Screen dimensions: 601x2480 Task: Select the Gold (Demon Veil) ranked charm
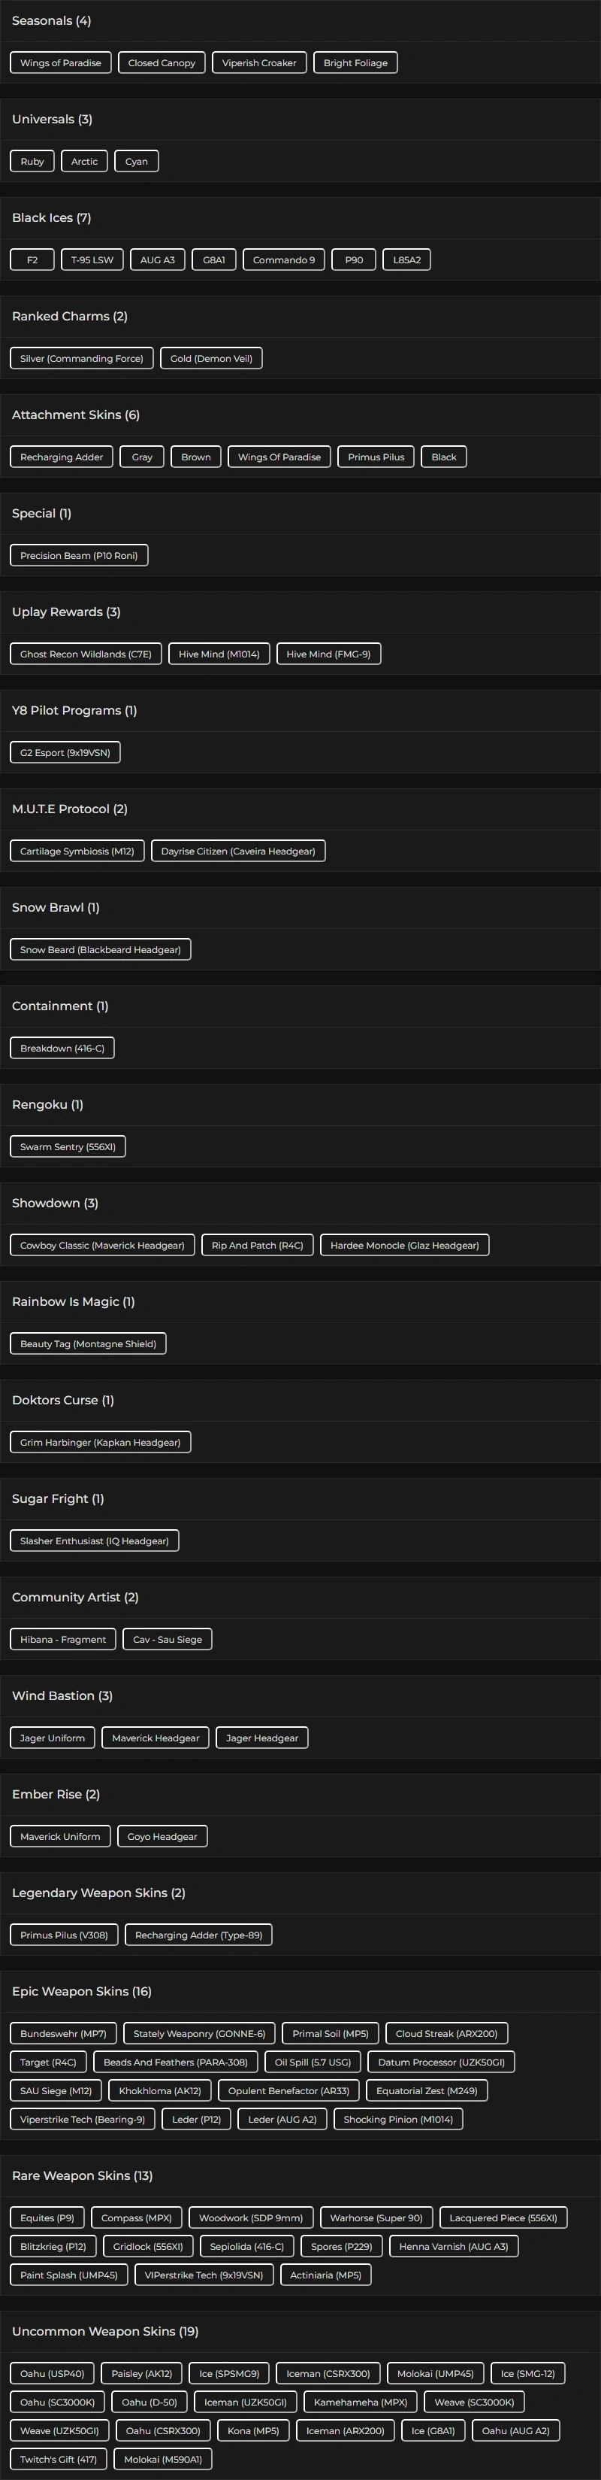click(x=210, y=358)
